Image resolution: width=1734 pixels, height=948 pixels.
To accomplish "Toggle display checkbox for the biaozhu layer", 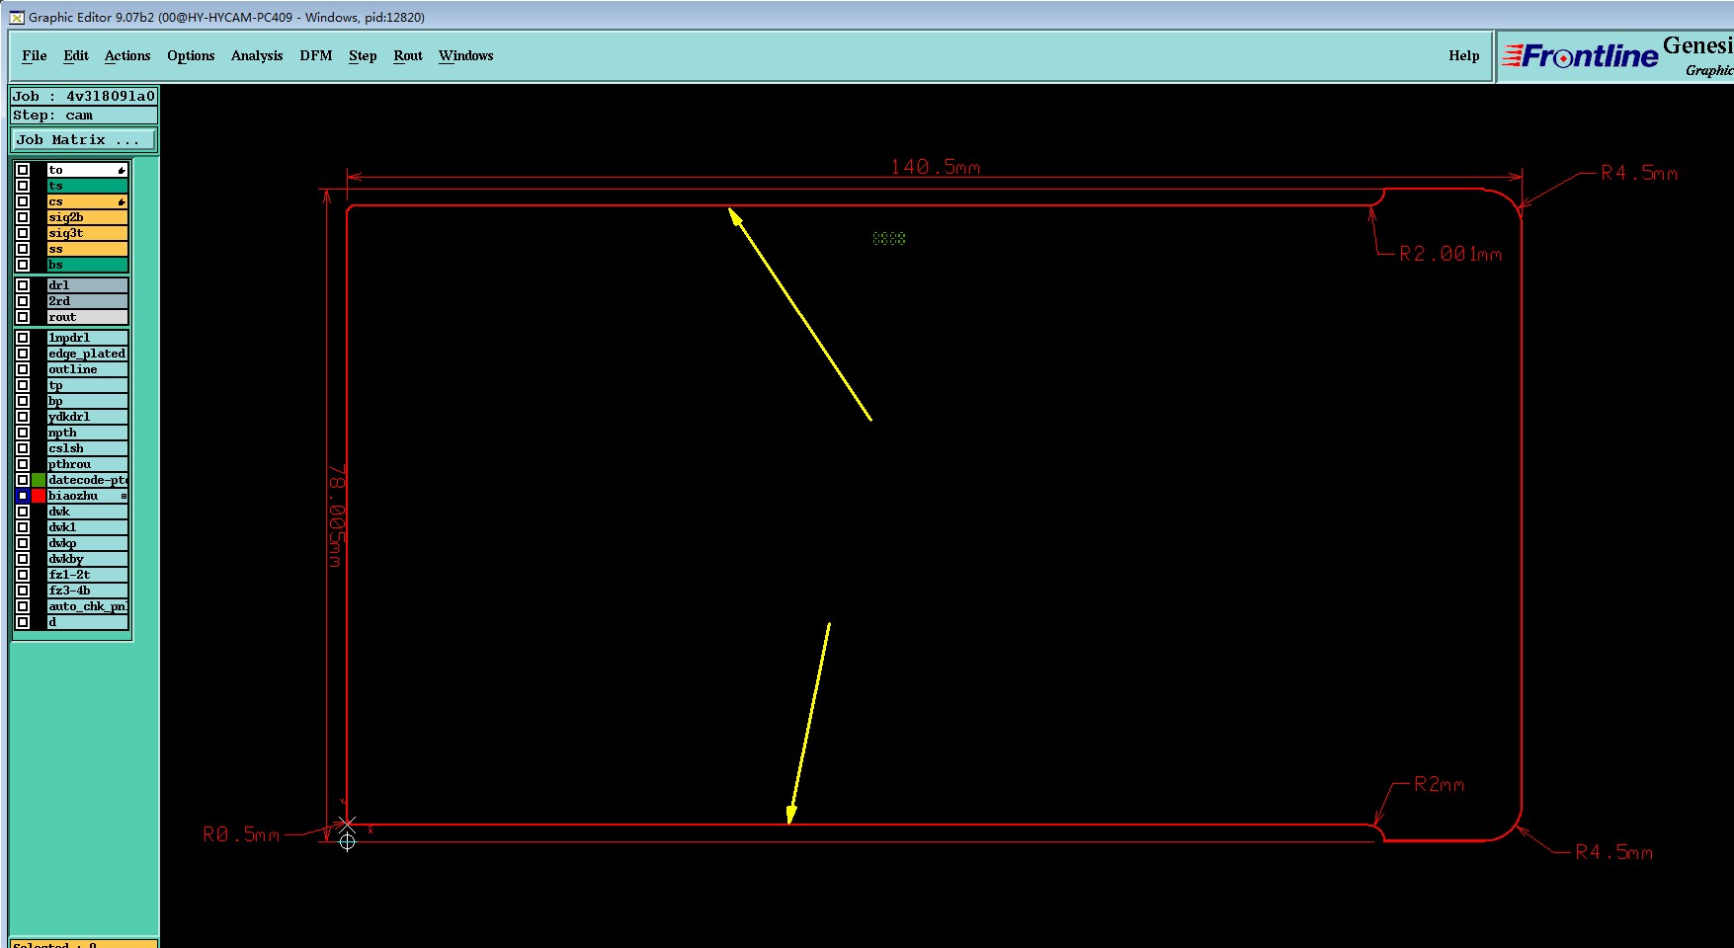I will pyautogui.click(x=23, y=496).
